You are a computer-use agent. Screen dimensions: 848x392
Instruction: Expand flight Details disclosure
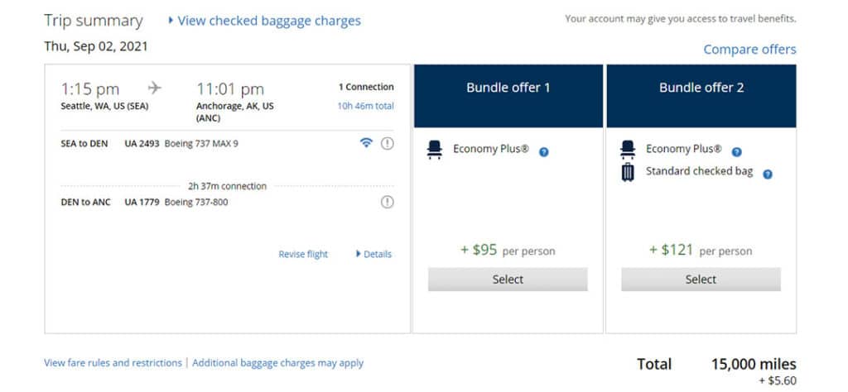tap(373, 254)
